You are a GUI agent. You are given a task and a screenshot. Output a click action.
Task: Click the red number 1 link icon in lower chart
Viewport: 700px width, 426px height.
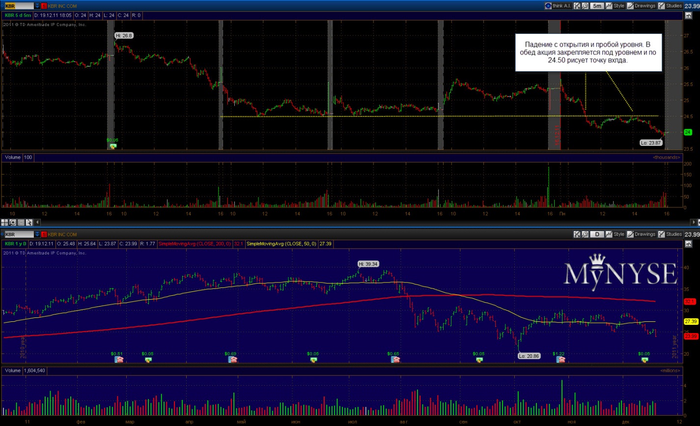pos(44,234)
